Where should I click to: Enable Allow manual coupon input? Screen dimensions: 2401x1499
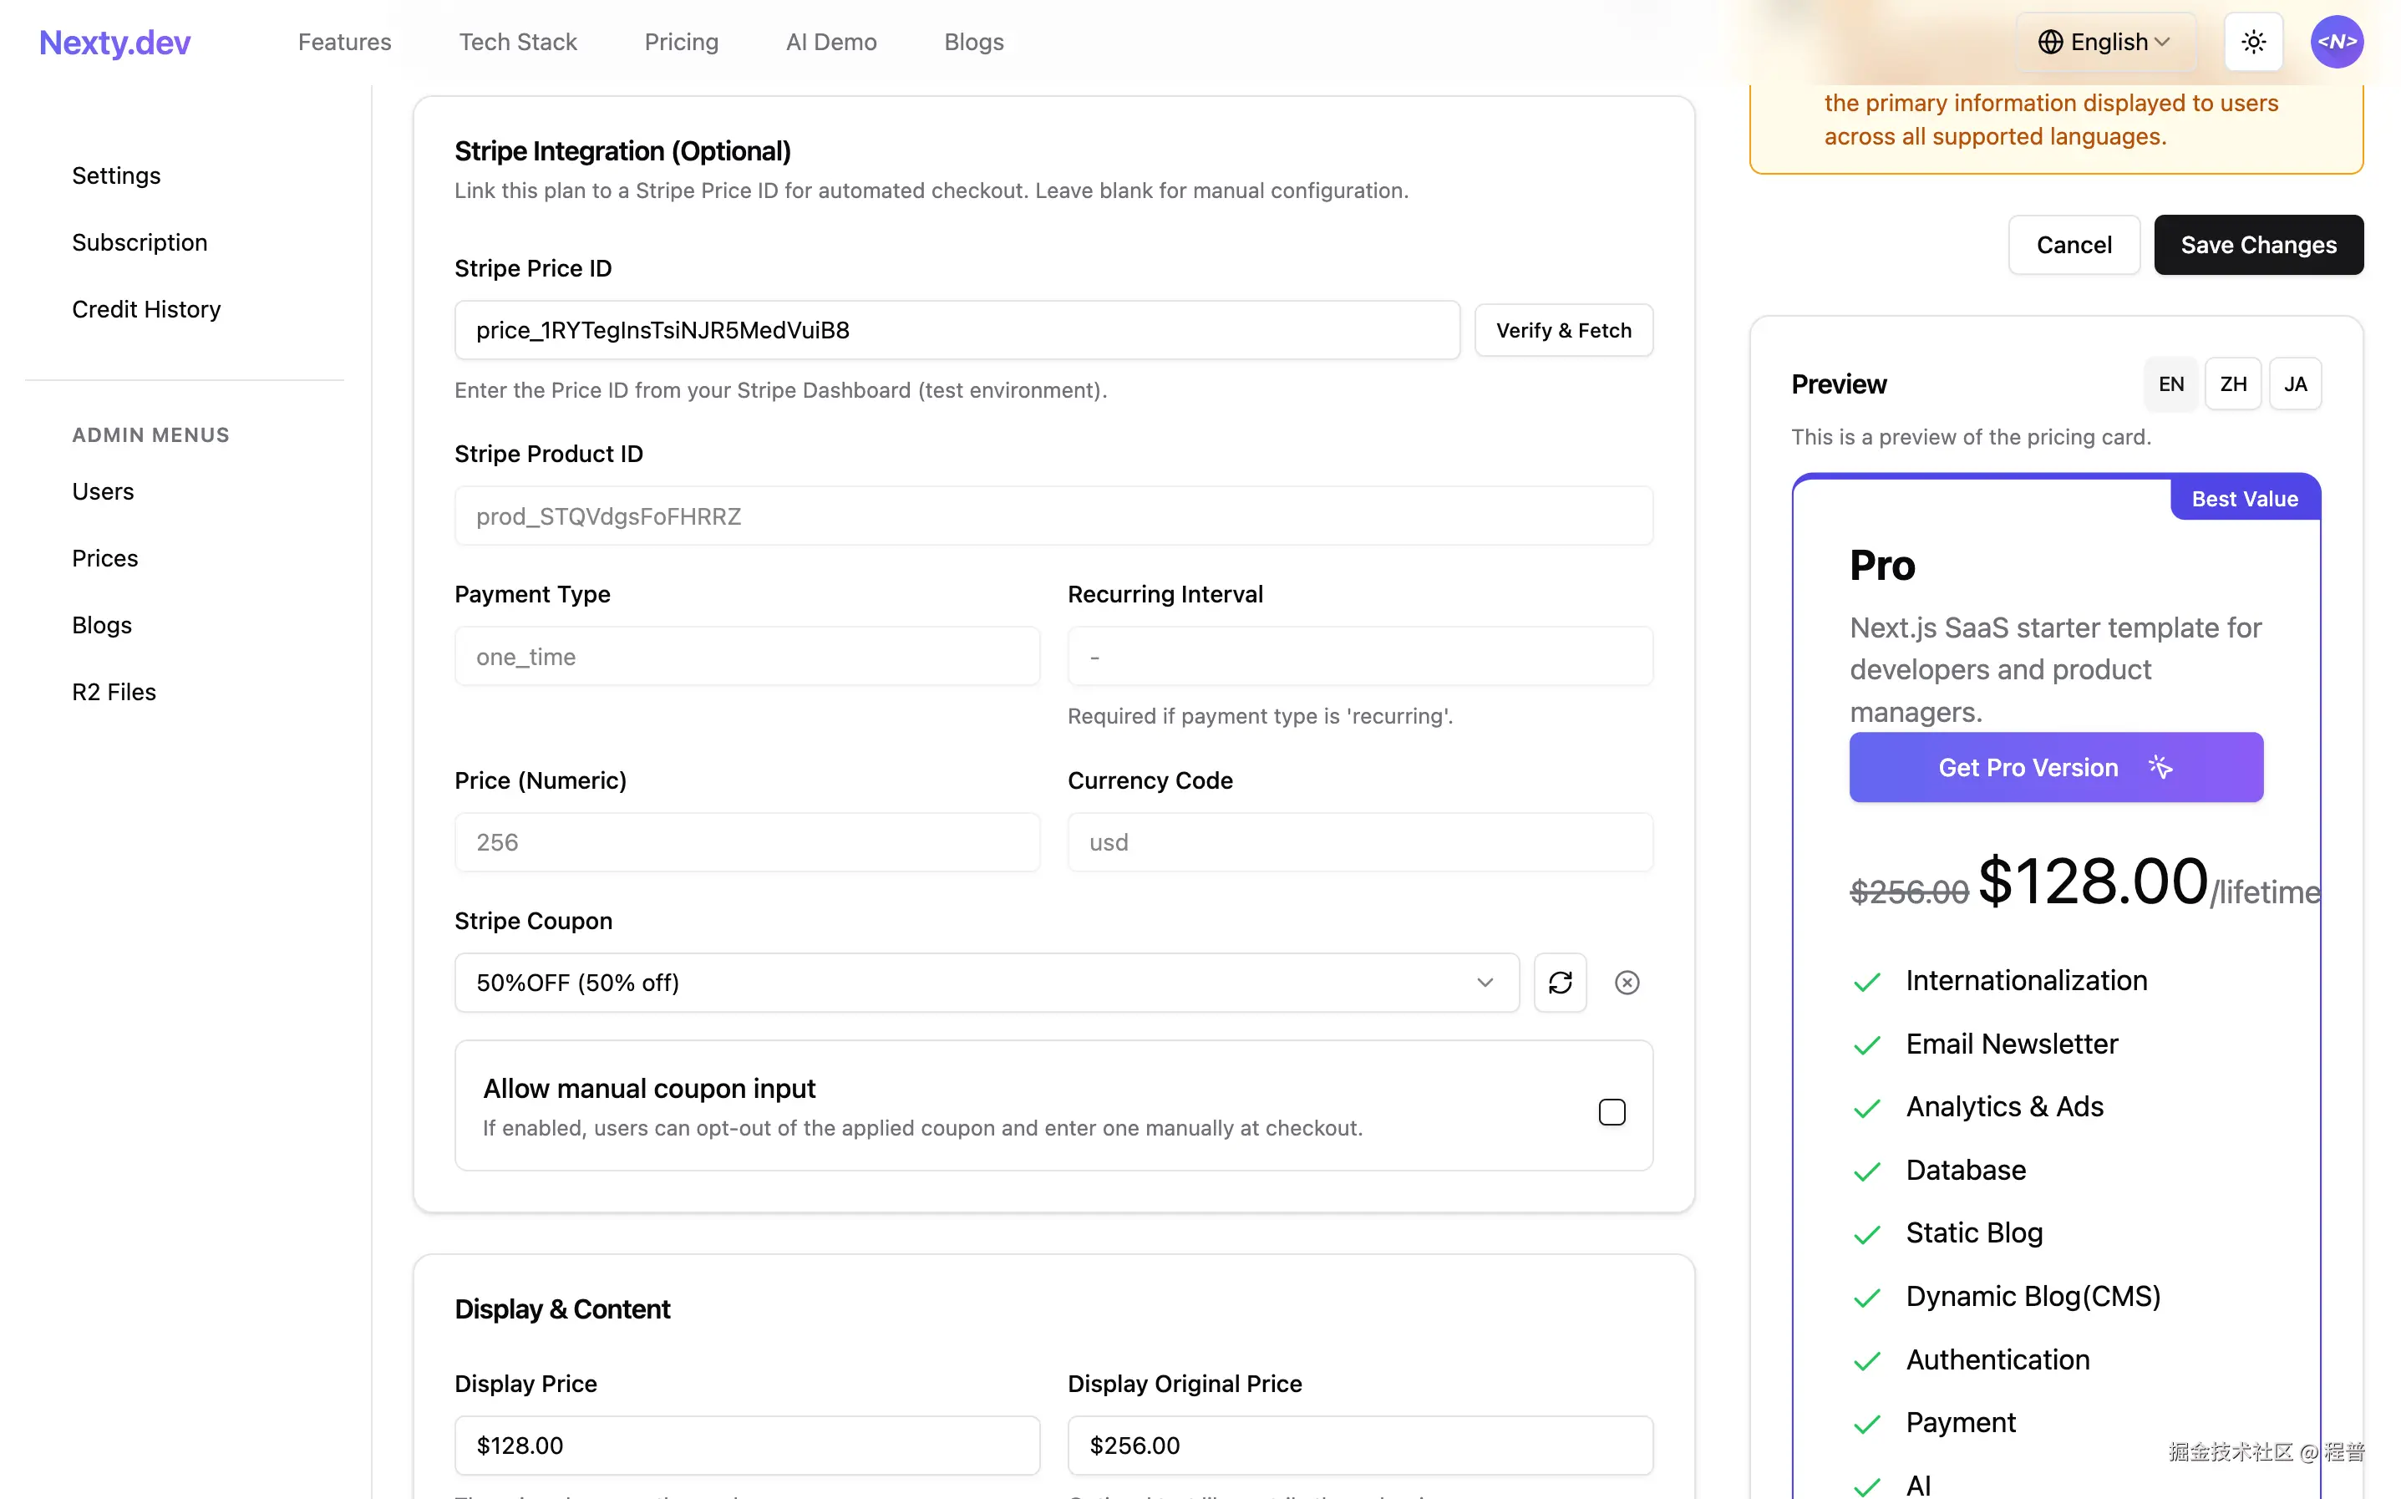tap(1612, 1111)
